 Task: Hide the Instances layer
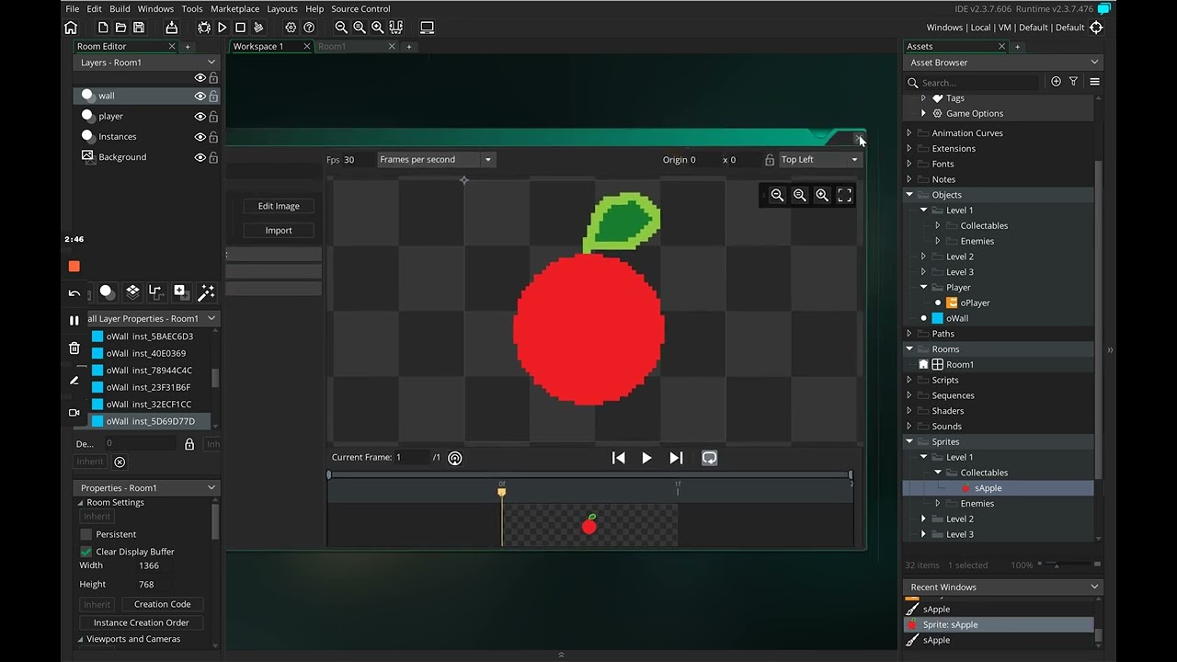200,137
